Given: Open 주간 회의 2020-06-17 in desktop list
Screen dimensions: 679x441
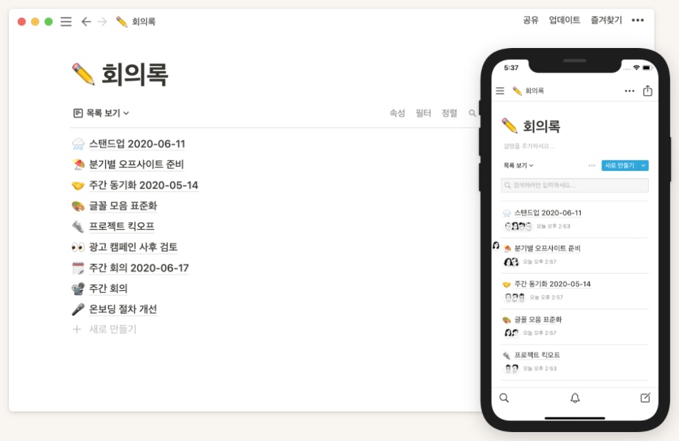Looking at the screenshot, I should [x=139, y=268].
